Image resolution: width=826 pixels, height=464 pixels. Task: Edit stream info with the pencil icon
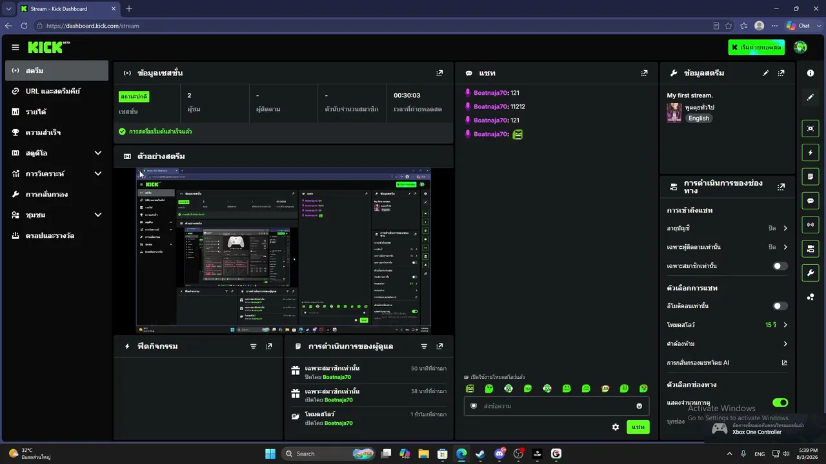click(x=766, y=73)
